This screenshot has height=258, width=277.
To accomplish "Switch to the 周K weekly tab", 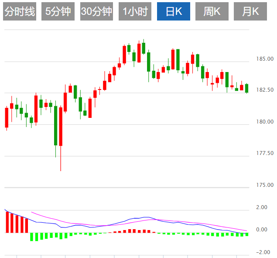I will pyautogui.click(x=212, y=11).
